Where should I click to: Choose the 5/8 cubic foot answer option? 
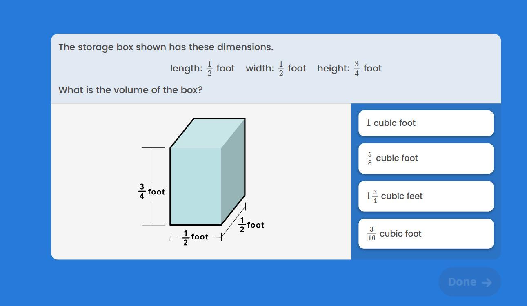pos(426,159)
